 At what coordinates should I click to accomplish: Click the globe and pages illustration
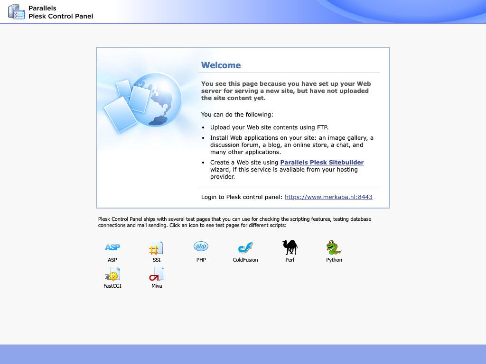[x=143, y=102]
